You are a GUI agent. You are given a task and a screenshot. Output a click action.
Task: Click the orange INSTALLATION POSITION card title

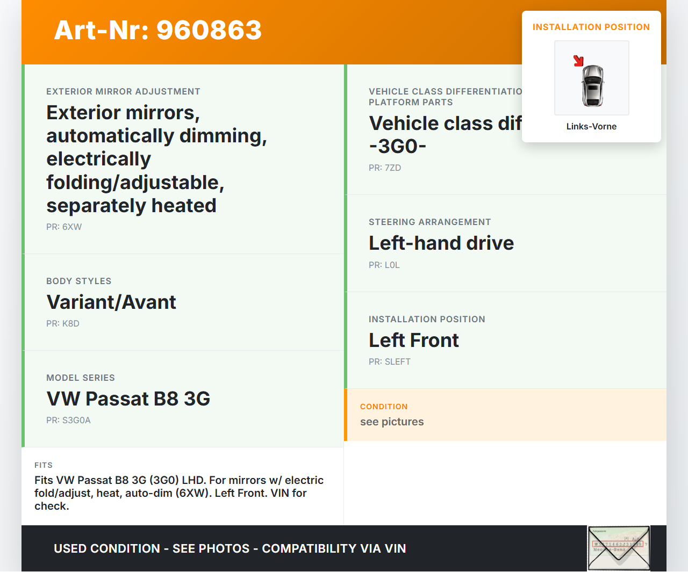pyautogui.click(x=591, y=27)
